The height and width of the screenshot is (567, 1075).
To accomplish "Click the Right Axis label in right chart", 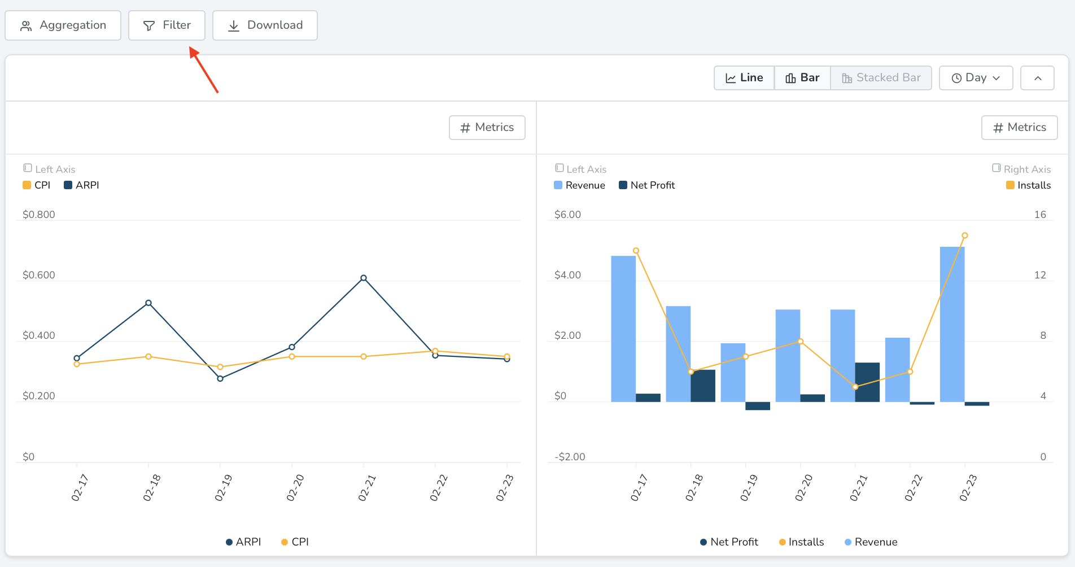I will [x=1021, y=169].
